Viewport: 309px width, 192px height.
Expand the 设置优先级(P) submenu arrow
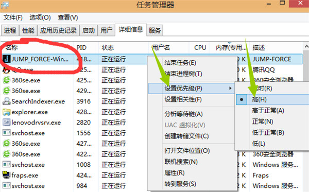(230, 88)
